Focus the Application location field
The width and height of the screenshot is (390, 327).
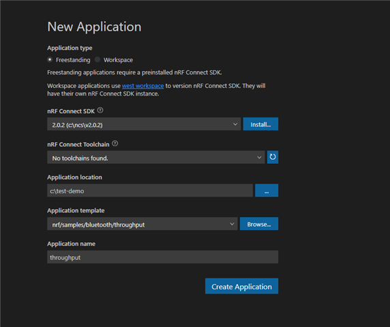(150, 190)
